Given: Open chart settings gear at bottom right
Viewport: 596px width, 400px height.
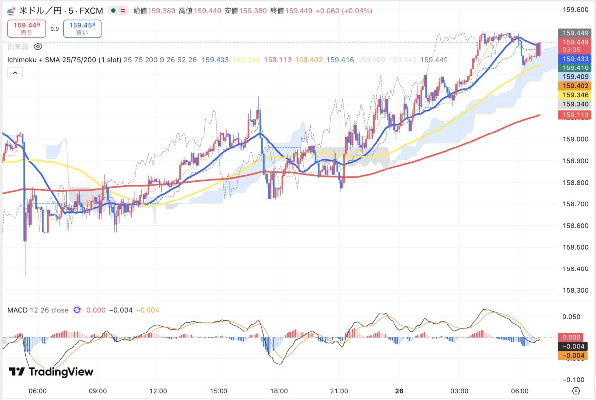Looking at the screenshot, I should click(x=576, y=390).
